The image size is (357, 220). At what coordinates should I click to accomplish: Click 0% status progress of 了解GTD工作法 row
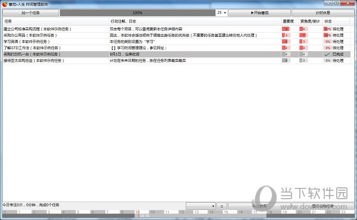click(x=327, y=48)
